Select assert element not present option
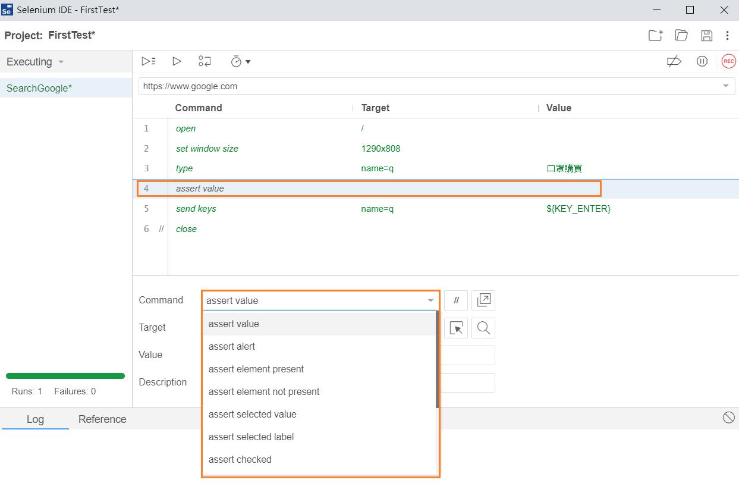 (320, 391)
